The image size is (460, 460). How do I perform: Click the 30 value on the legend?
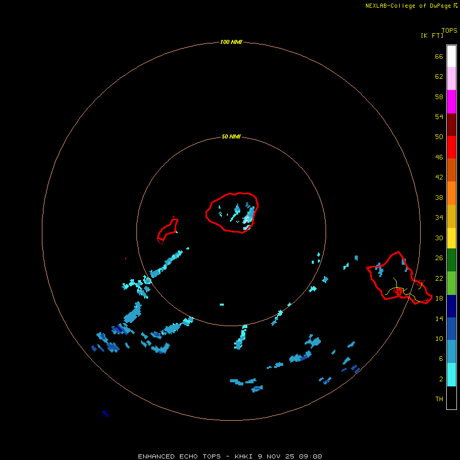point(439,238)
